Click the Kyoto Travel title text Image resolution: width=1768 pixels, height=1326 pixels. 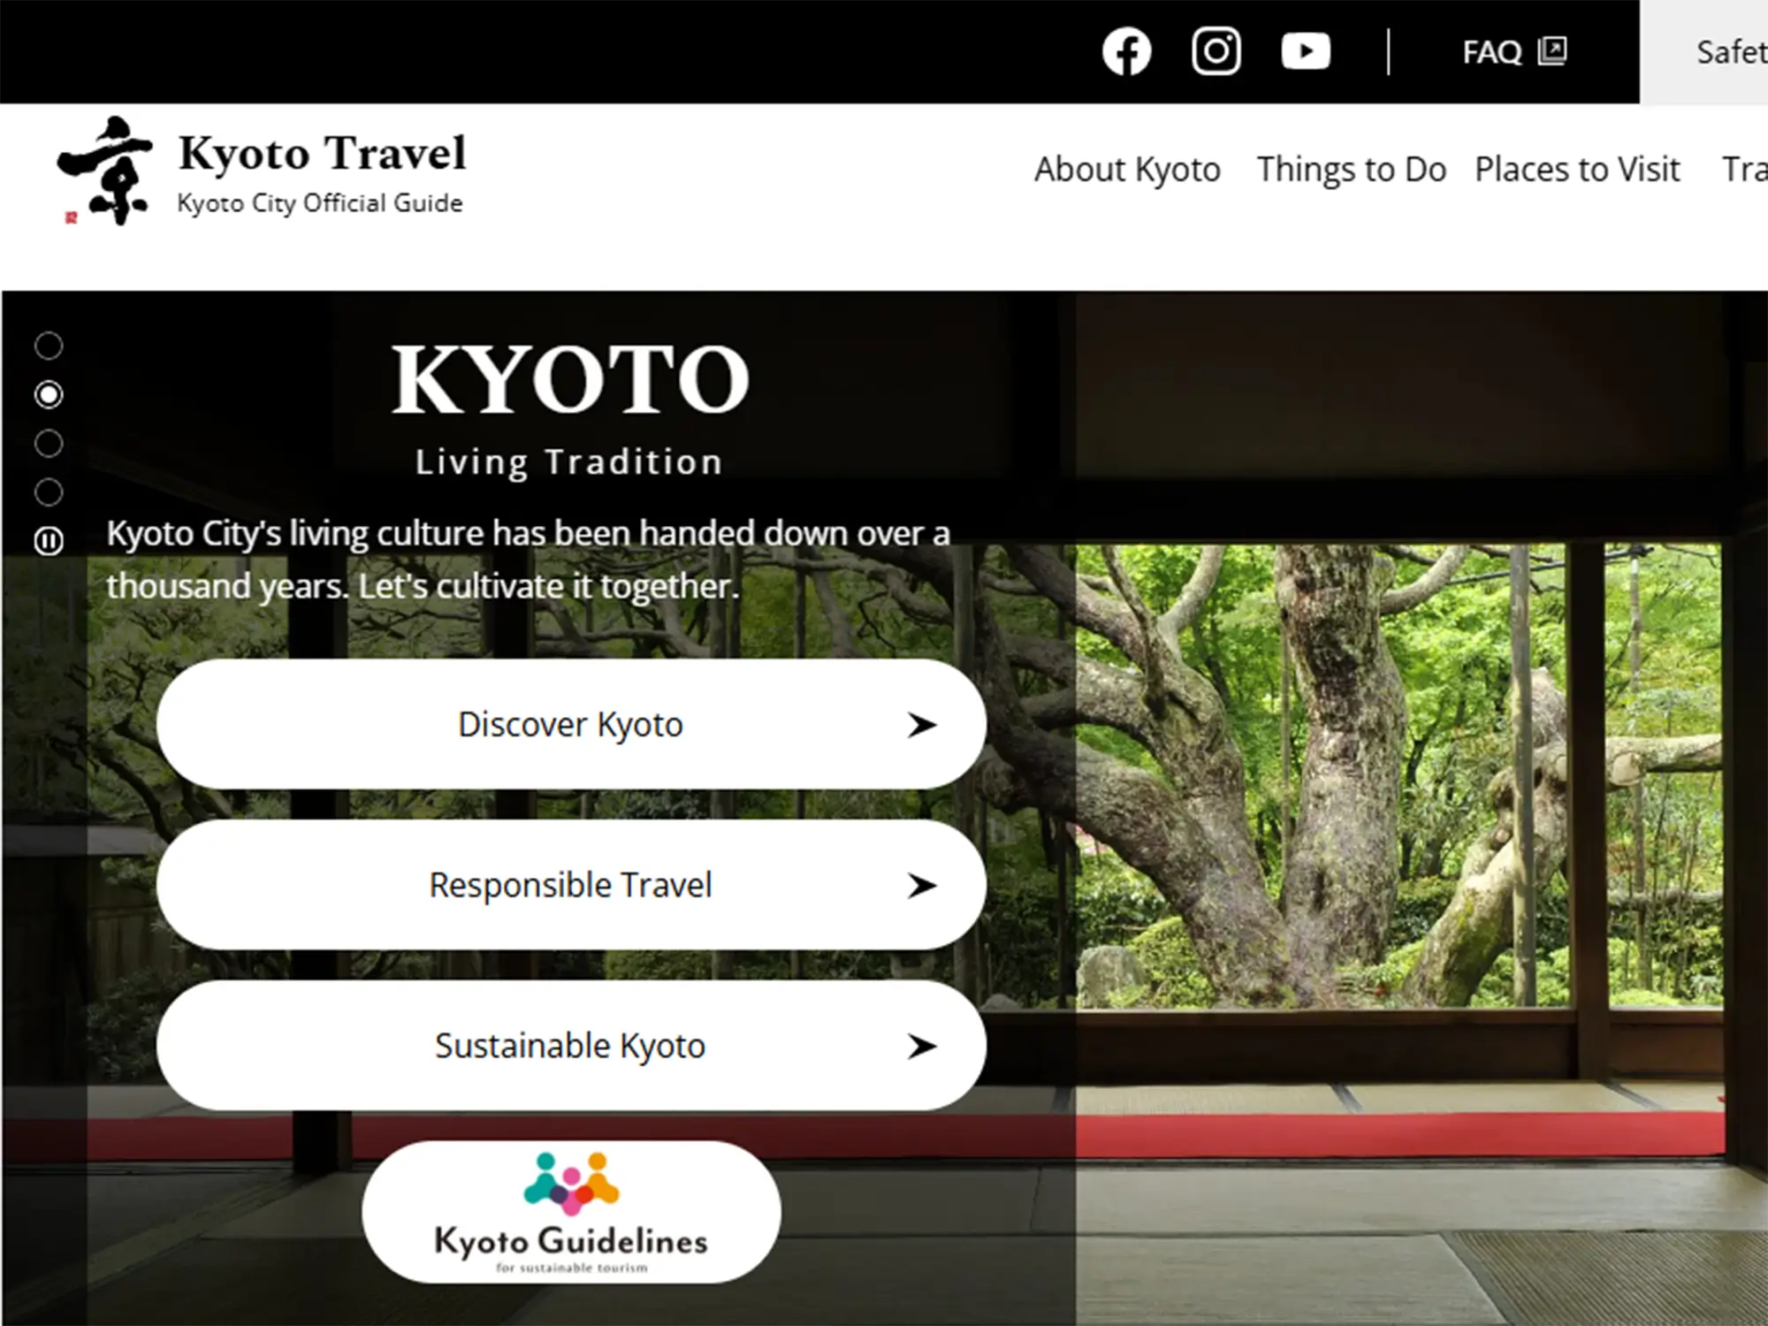click(x=322, y=153)
